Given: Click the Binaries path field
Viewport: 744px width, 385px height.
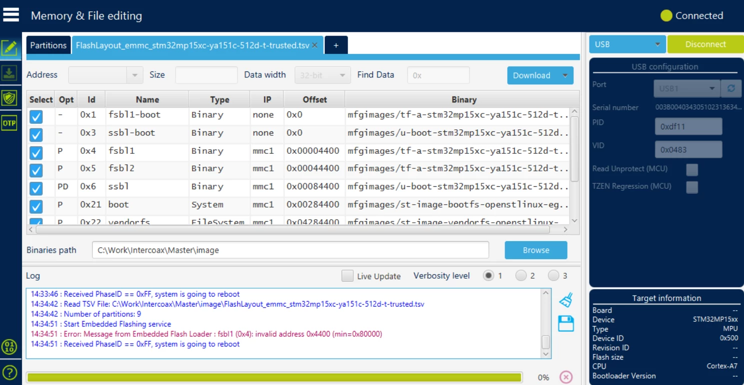Looking at the screenshot, I should click(x=290, y=250).
